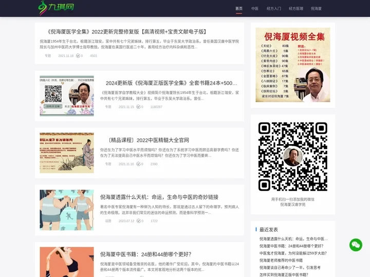Open recent post 倪海厦老师推荐的中医书籍

pyautogui.click(x=281, y=260)
